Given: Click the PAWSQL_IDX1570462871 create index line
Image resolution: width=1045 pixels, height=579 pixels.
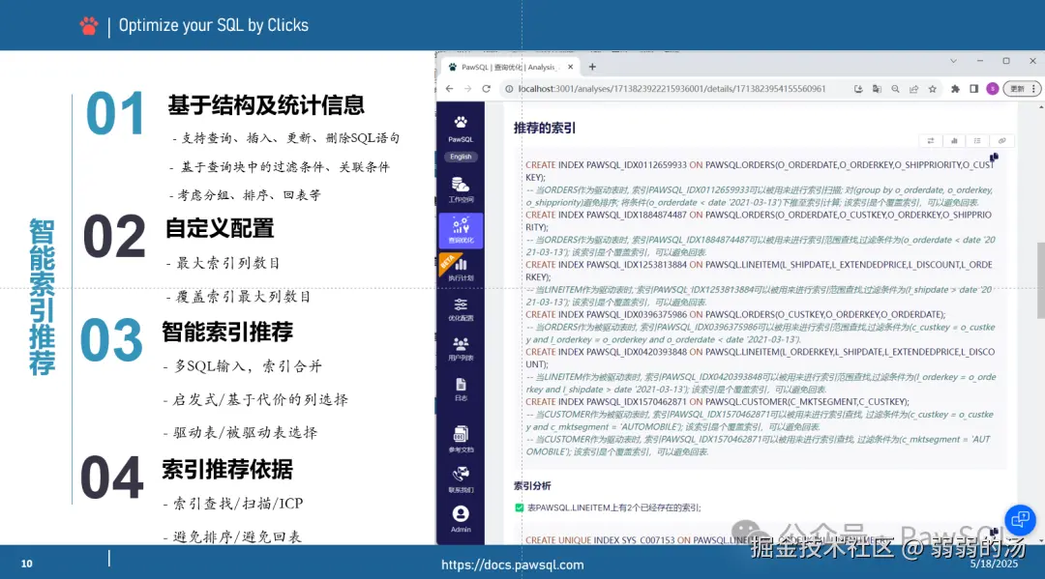Looking at the screenshot, I should [x=716, y=402].
